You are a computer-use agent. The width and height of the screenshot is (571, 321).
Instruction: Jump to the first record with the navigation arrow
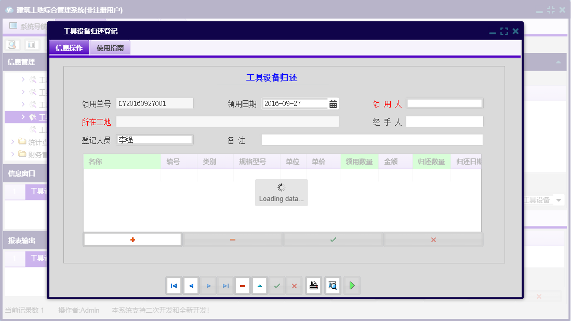coord(174,285)
